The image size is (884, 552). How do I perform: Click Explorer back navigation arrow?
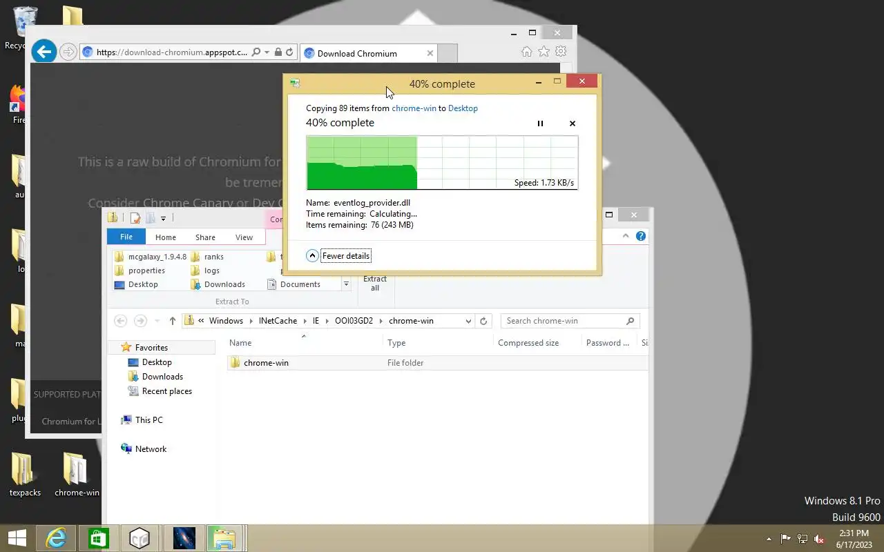[120, 321]
